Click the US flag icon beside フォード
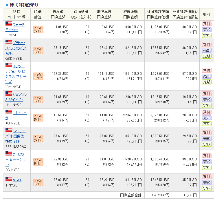The image size is (215, 201). click(x=9, y=24)
